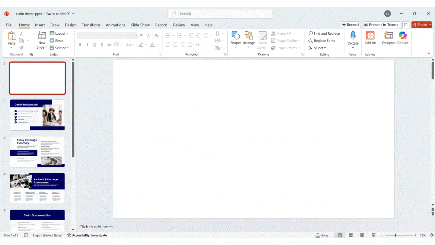Image resolution: width=435 pixels, height=245 pixels.
Task: Click the Present in Teams button
Action: (x=381, y=24)
